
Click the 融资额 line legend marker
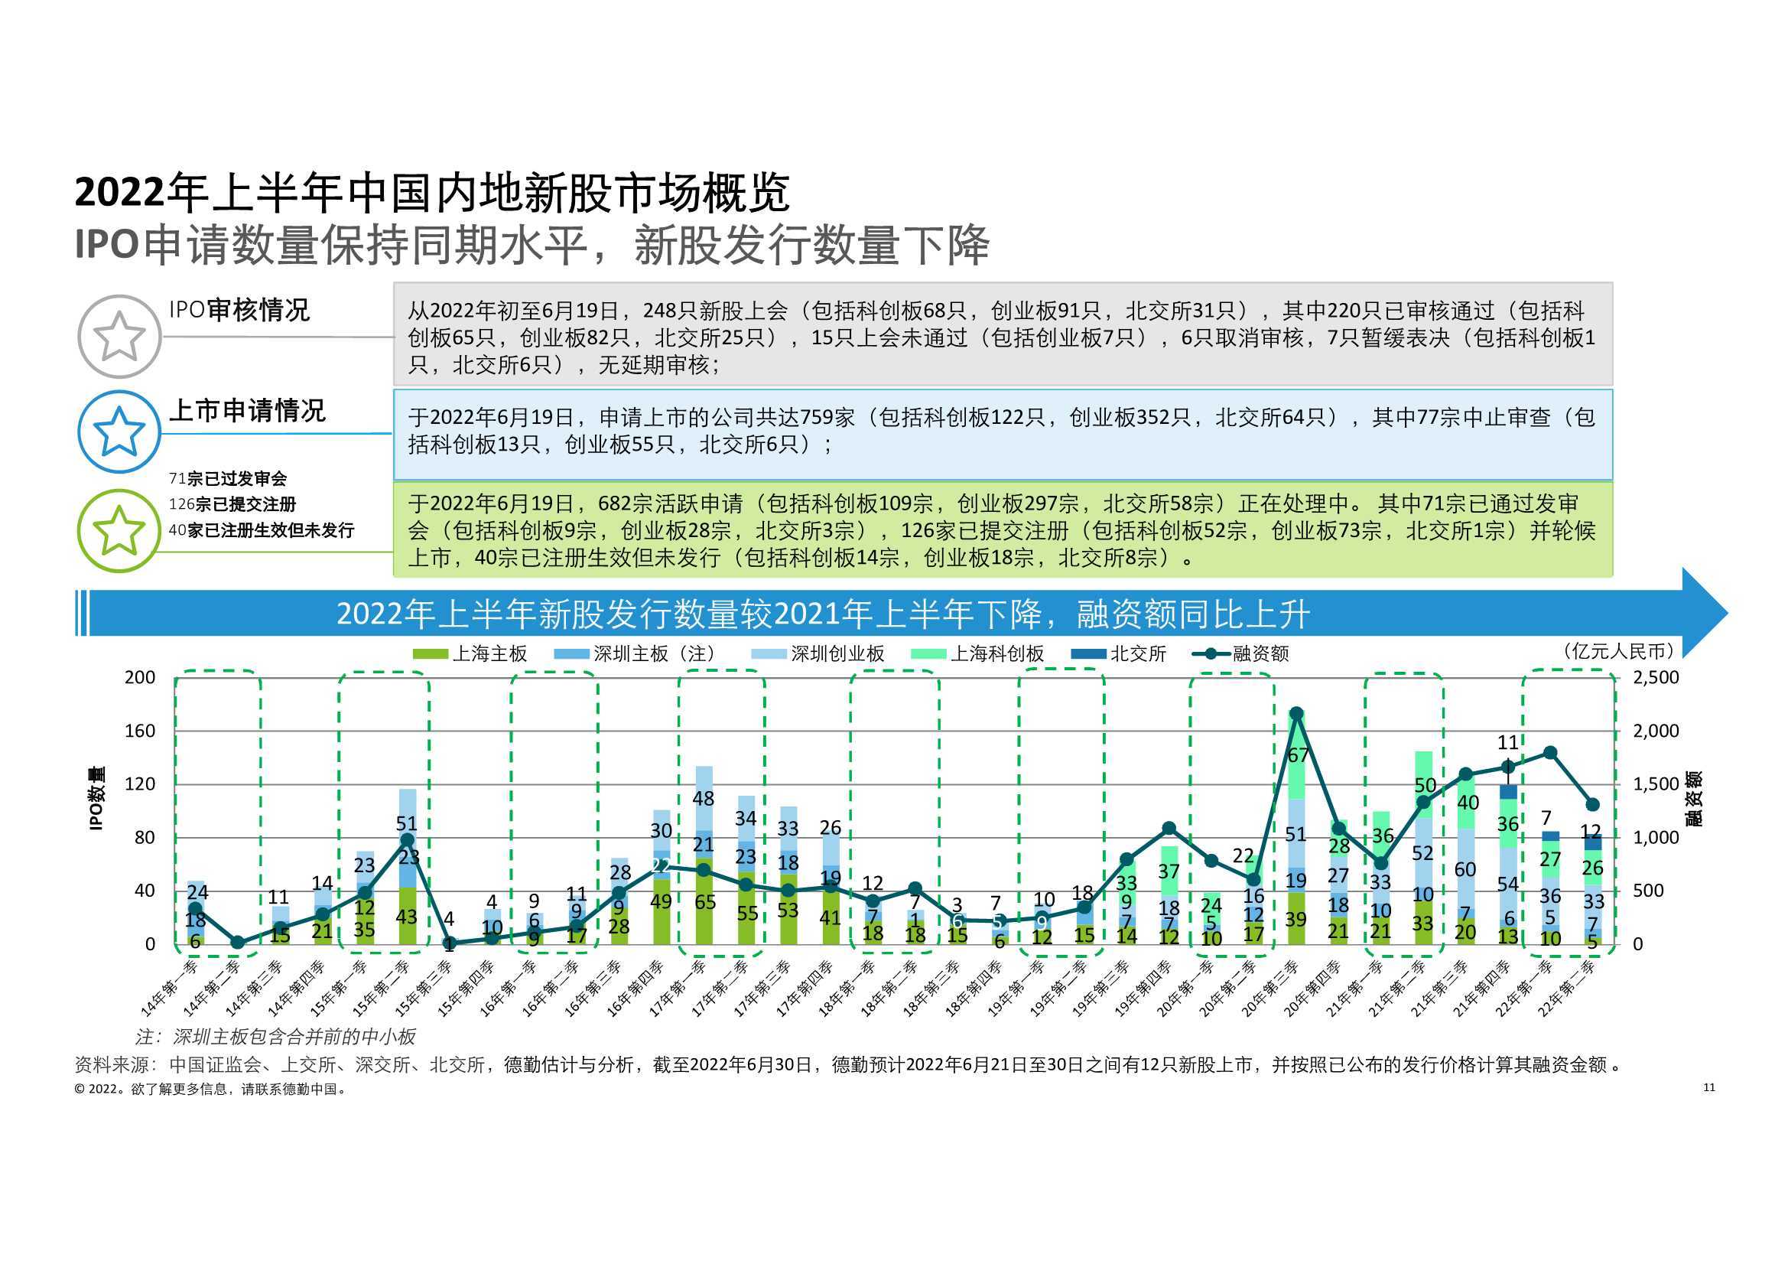coord(1211,654)
